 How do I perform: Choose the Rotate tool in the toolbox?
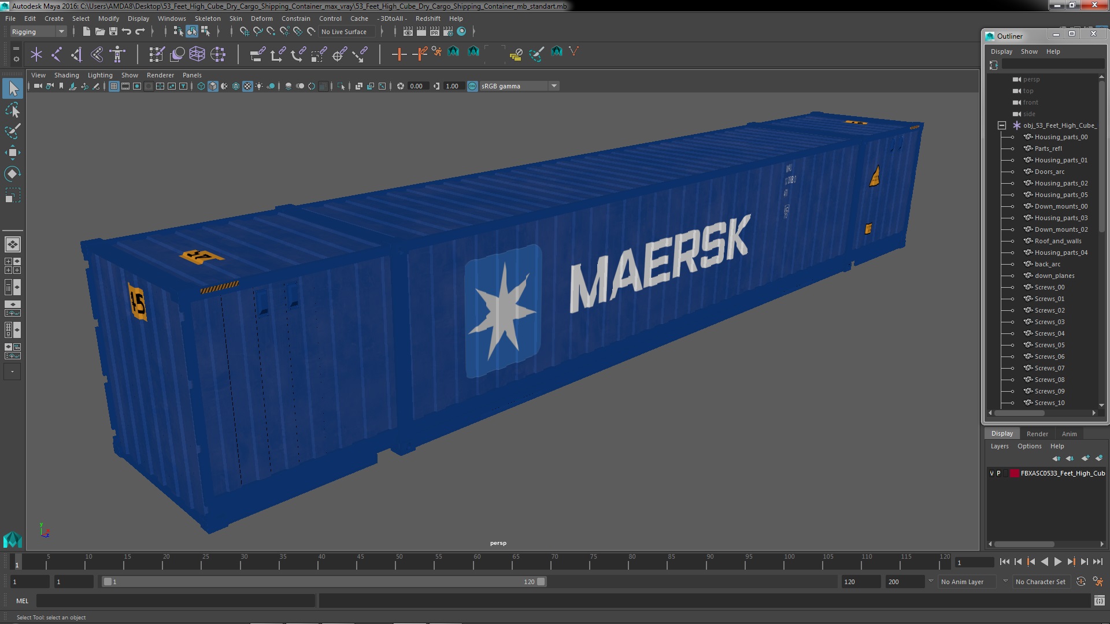(13, 174)
